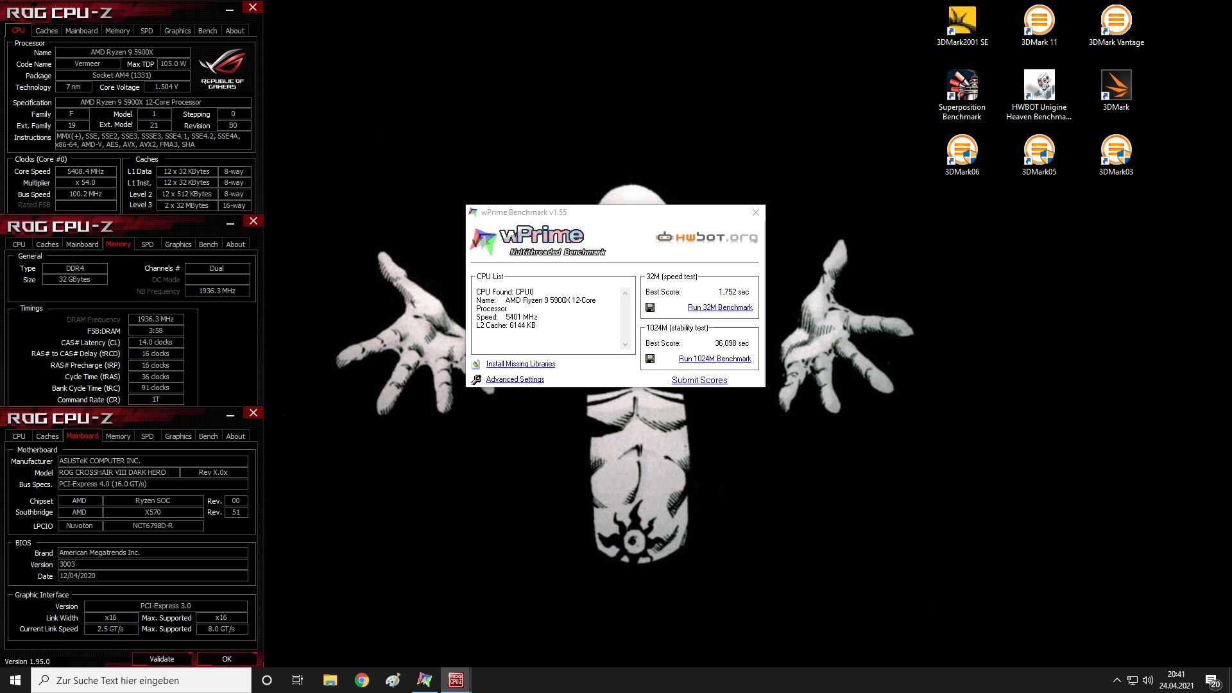This screenshot has width=1232, height=693.
Task: Click the OK button in CPU-Z
Action: point(227,659)
